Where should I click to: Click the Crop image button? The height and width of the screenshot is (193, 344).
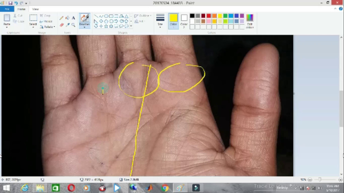click(x=45, y=16)
